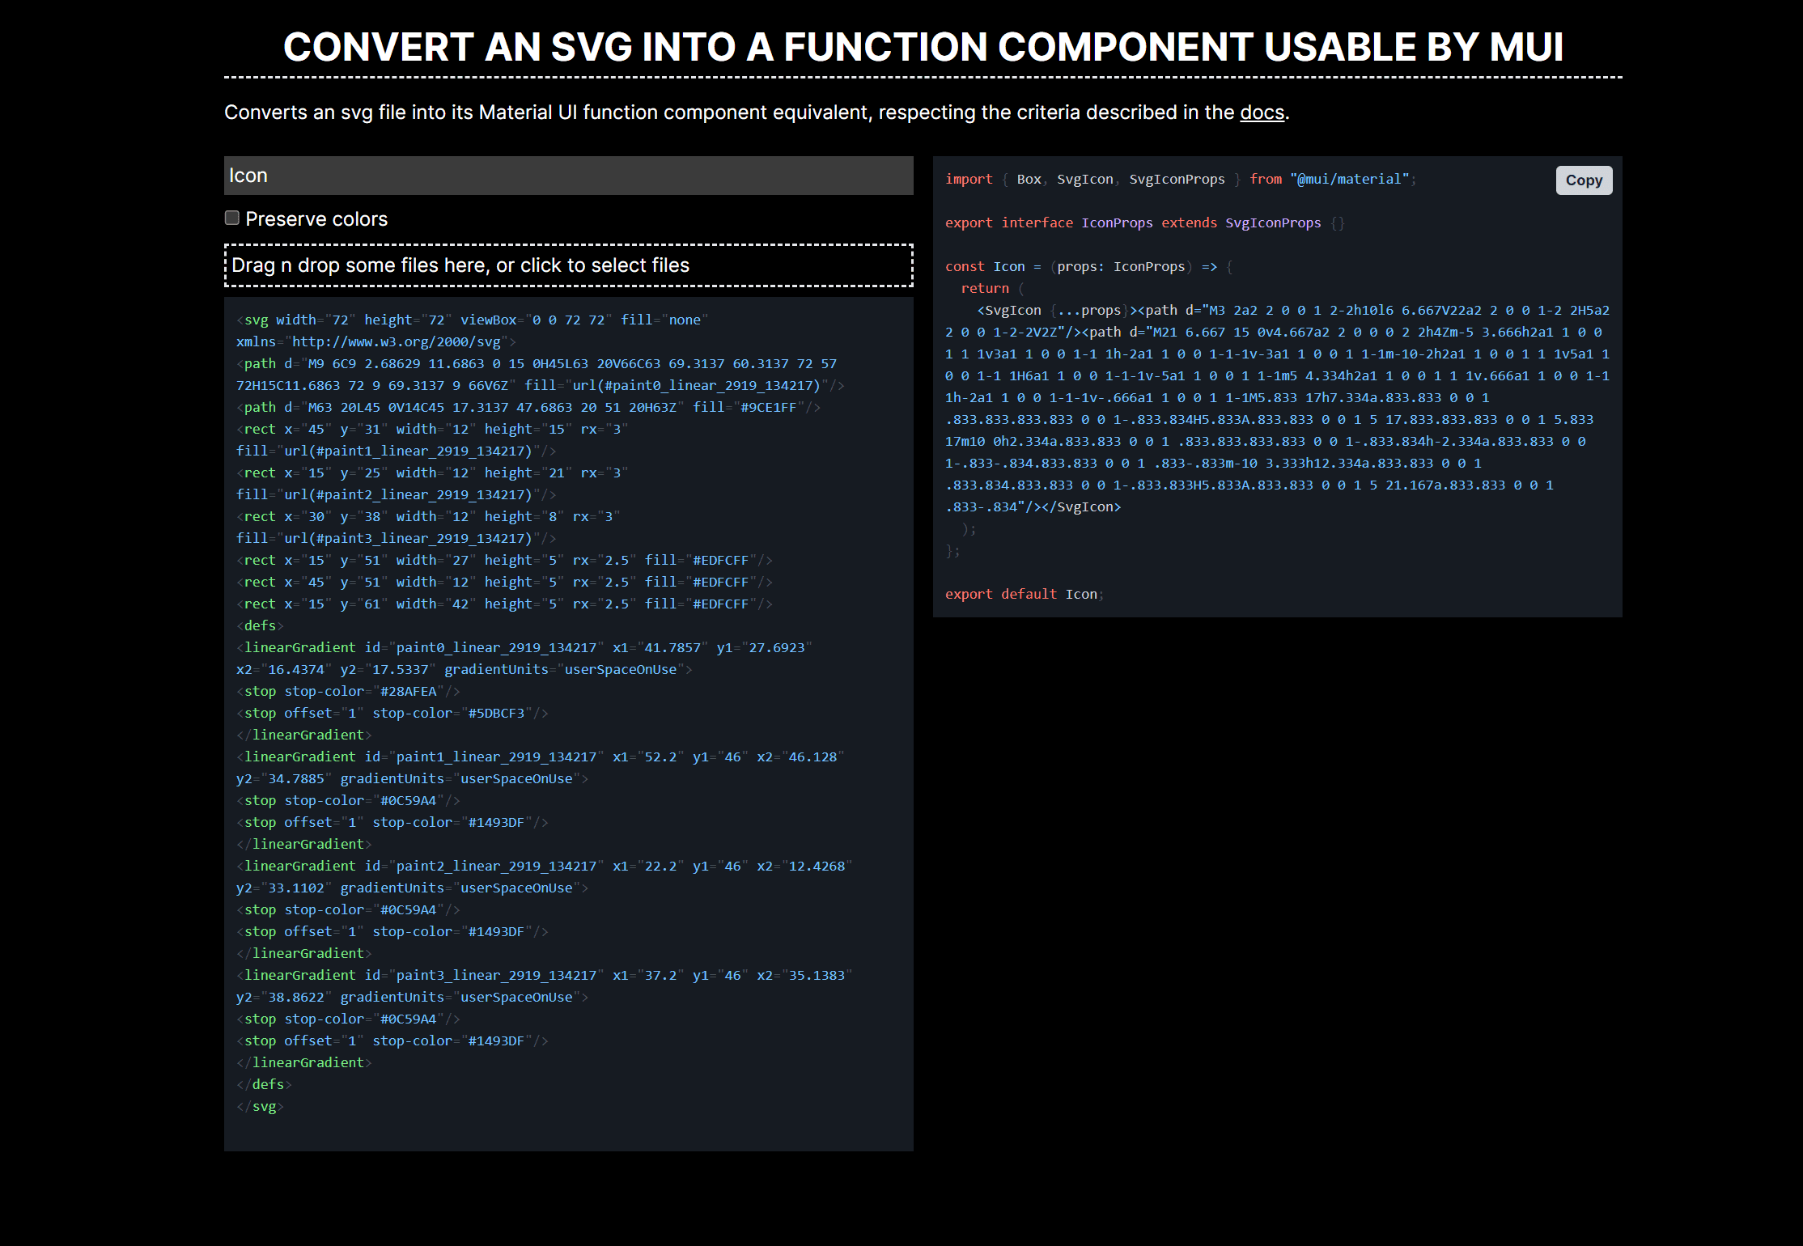1803x1246 pixels.
Task: Select the SvgIconProps import token
Action: click(x=1177, y=179)
